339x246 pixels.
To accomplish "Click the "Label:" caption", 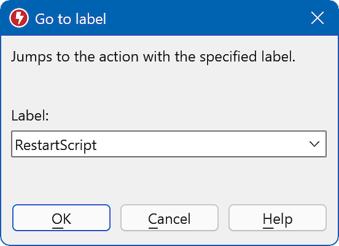I will click(x=30, y=115).
